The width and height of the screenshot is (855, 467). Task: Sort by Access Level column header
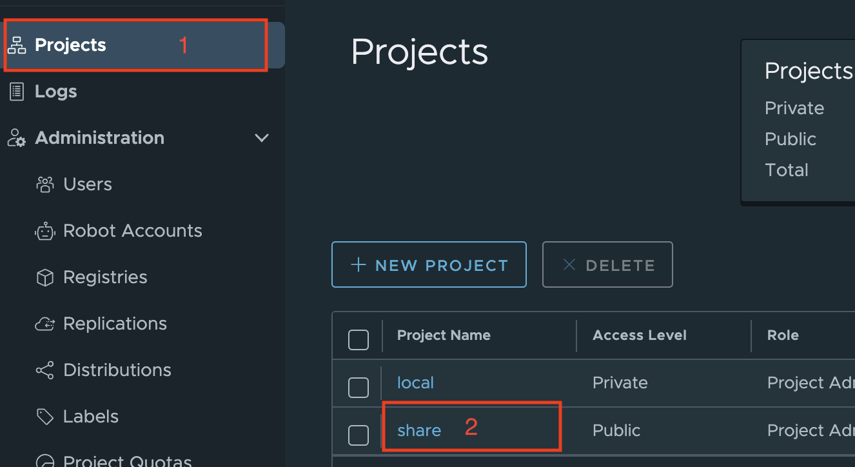tap(640, 335)
